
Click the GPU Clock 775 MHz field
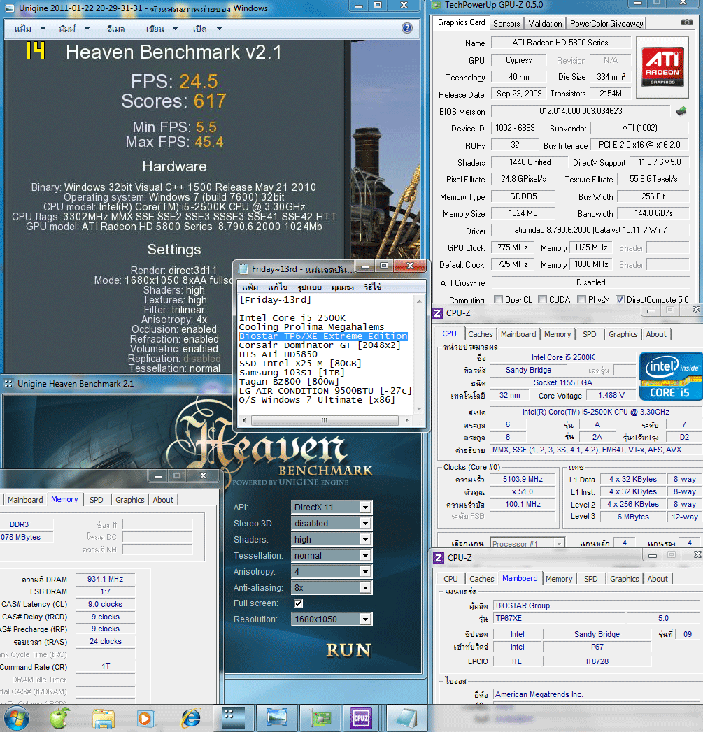[x=513, y=247]
